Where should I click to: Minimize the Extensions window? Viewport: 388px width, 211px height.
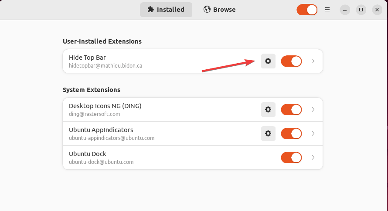344,10
